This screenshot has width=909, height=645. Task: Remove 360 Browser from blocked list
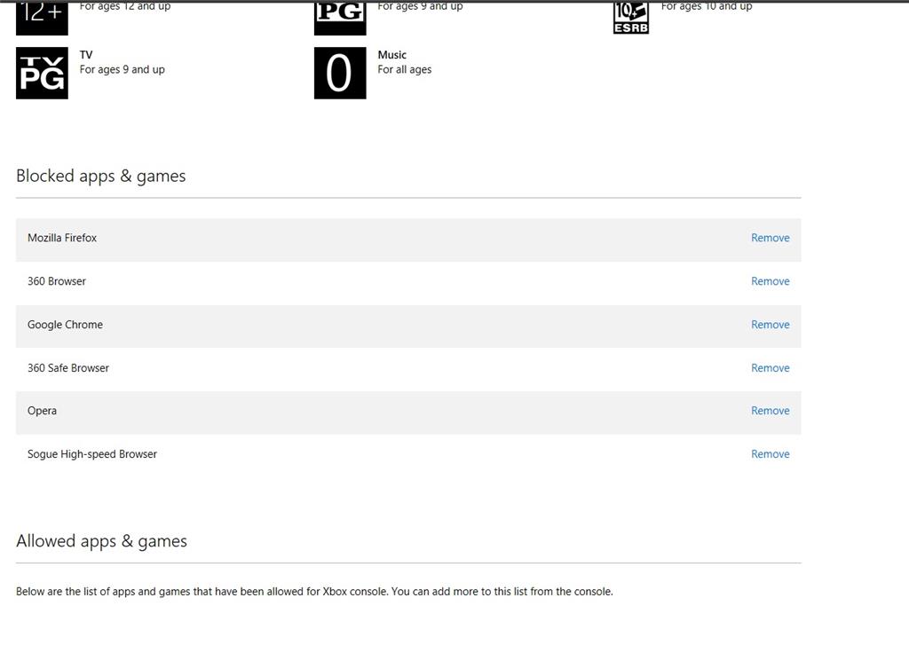tap(770, 281)
